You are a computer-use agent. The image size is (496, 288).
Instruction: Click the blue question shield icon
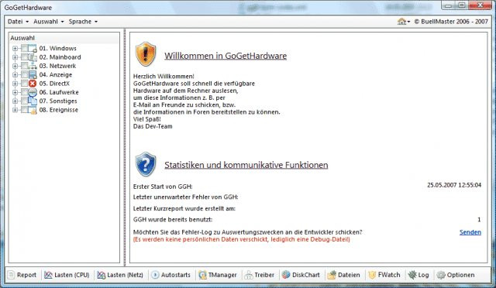[x=146, y=164]
